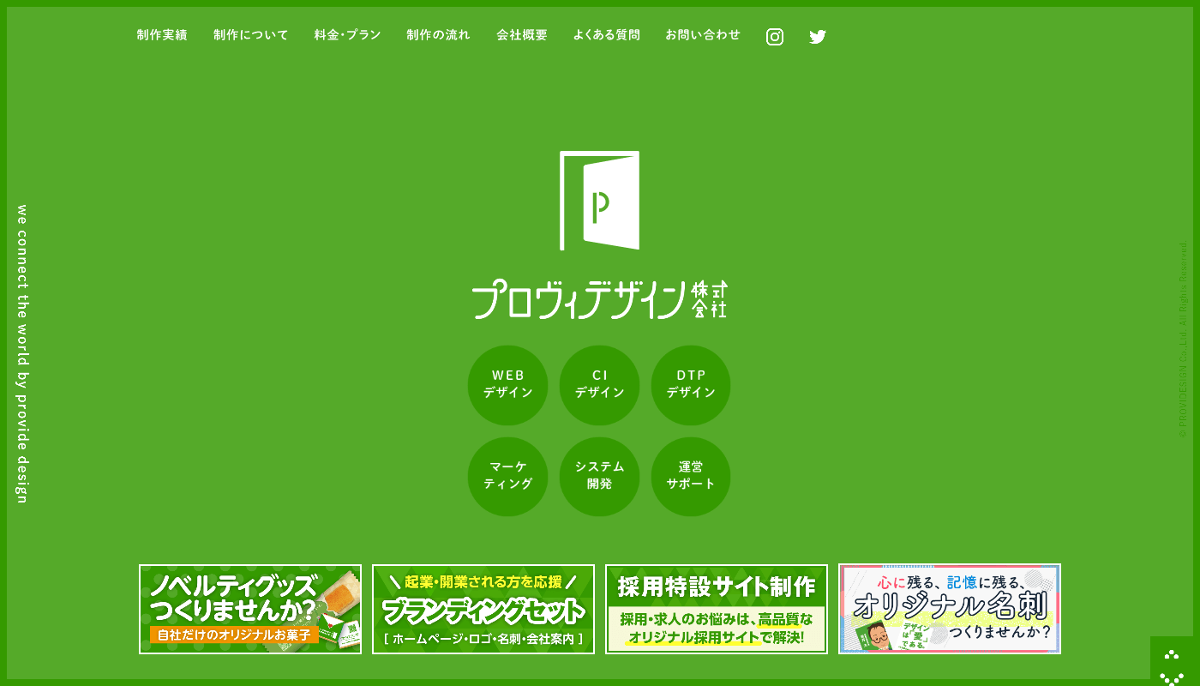The height and width of the screenshot is (686, 1200).
Task: Open the システム開発 circle button
Action: pyautogui.click(x=599, y=477)
